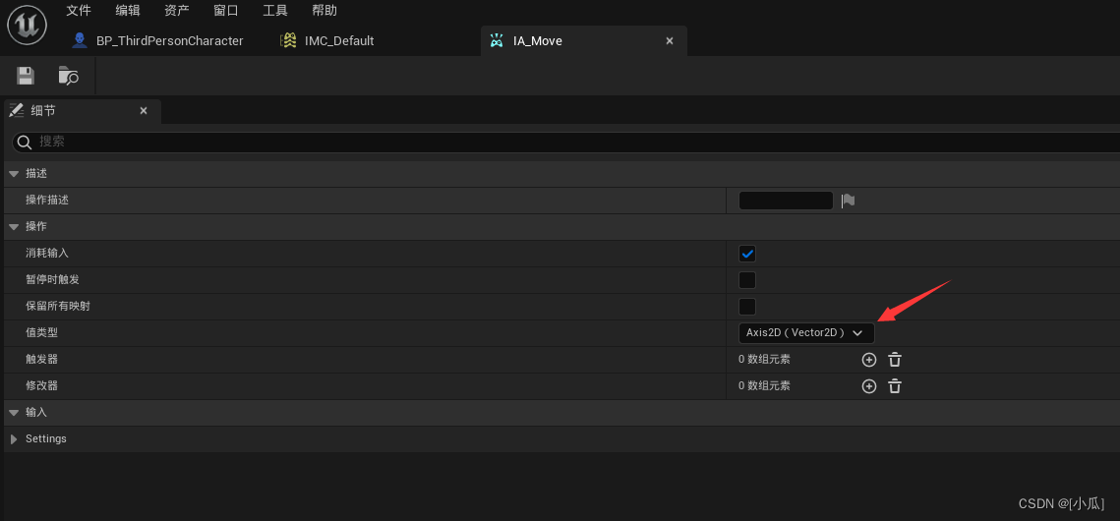The width and height of the screenshot is (1120, 521).
Task: Open the 资产 menu
Action: [x=176, y=10]
